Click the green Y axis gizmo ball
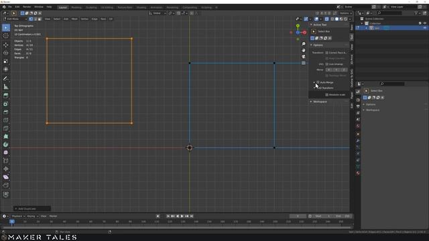 pos(298,26)
